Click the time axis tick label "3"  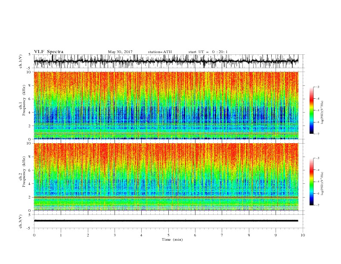(x=115, y=235)
